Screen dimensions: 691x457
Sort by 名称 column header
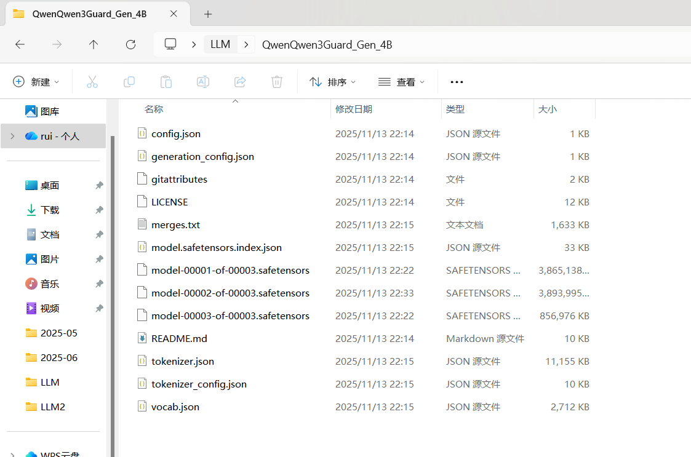tap(154, 109)
